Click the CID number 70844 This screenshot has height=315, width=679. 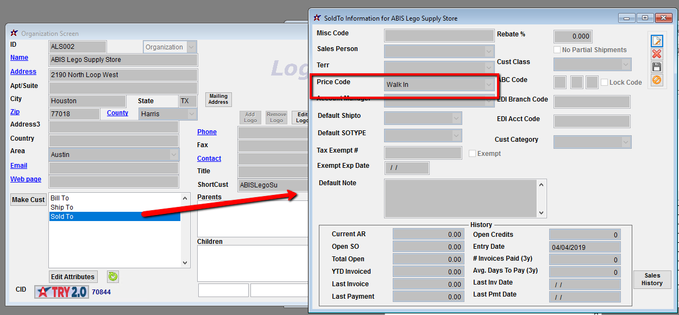point(101,292)
